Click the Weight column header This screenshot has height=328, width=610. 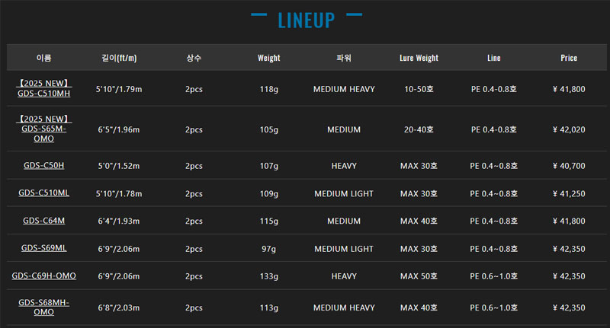pyautogui.click(x=268, y=58)
